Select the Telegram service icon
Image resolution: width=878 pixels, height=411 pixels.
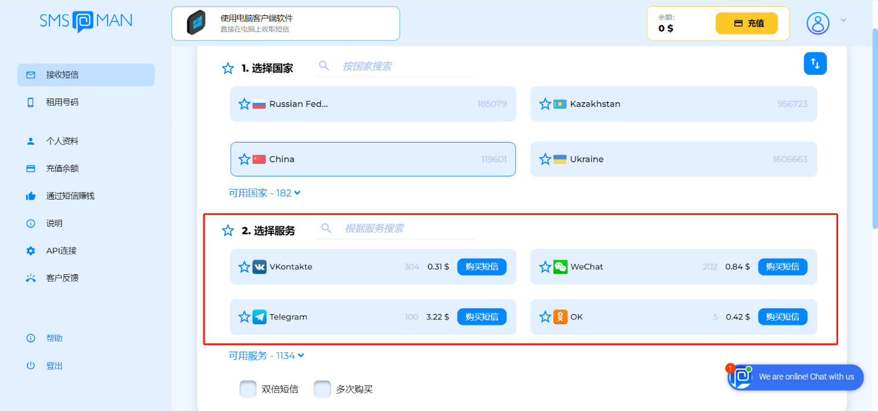click(x=260, y=317)
